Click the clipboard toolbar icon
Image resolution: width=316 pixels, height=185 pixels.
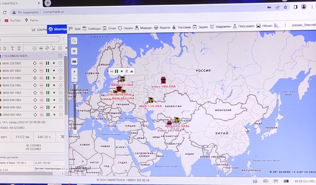click(x=60, y=48)
